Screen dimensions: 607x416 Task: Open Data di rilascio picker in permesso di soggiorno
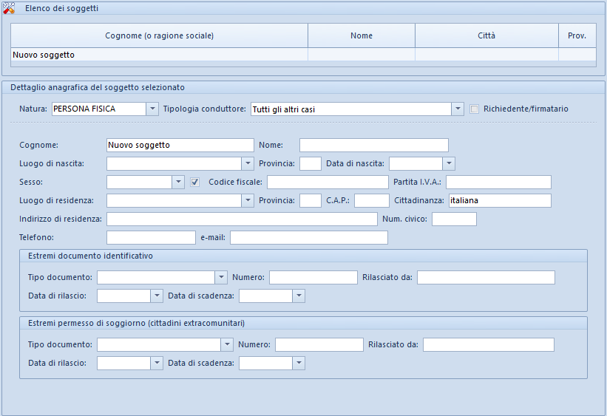[157, 364]
